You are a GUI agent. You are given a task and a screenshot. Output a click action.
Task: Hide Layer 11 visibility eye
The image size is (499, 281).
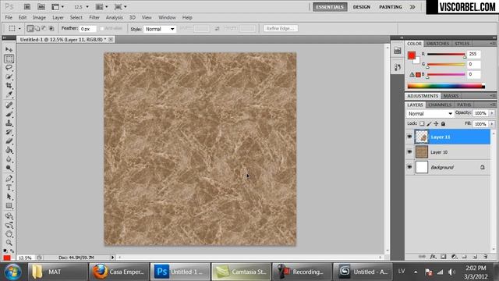(409, 137)
